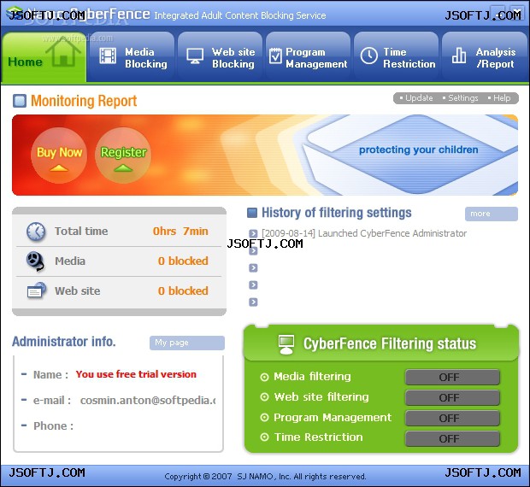The height and width of the screenshot is (487, 530).
Task: Switch to Web site Blocking tab
Action: (220, 56)
